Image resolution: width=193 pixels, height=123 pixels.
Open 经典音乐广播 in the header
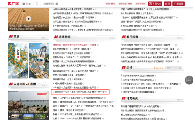pos(51,4)
